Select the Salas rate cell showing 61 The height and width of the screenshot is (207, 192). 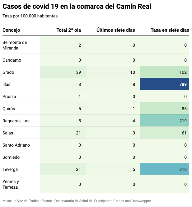pyautogui.click(x=165, y=133)
